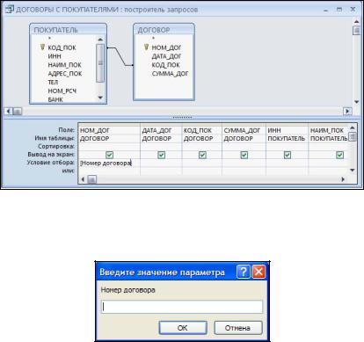Click the scroll up arrow in ПОКУПАТЕЛЬ field list

coord(100,40)
